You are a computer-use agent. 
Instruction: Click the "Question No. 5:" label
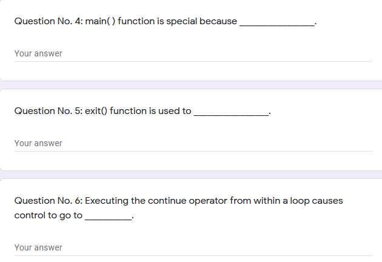tap(48, 111)
